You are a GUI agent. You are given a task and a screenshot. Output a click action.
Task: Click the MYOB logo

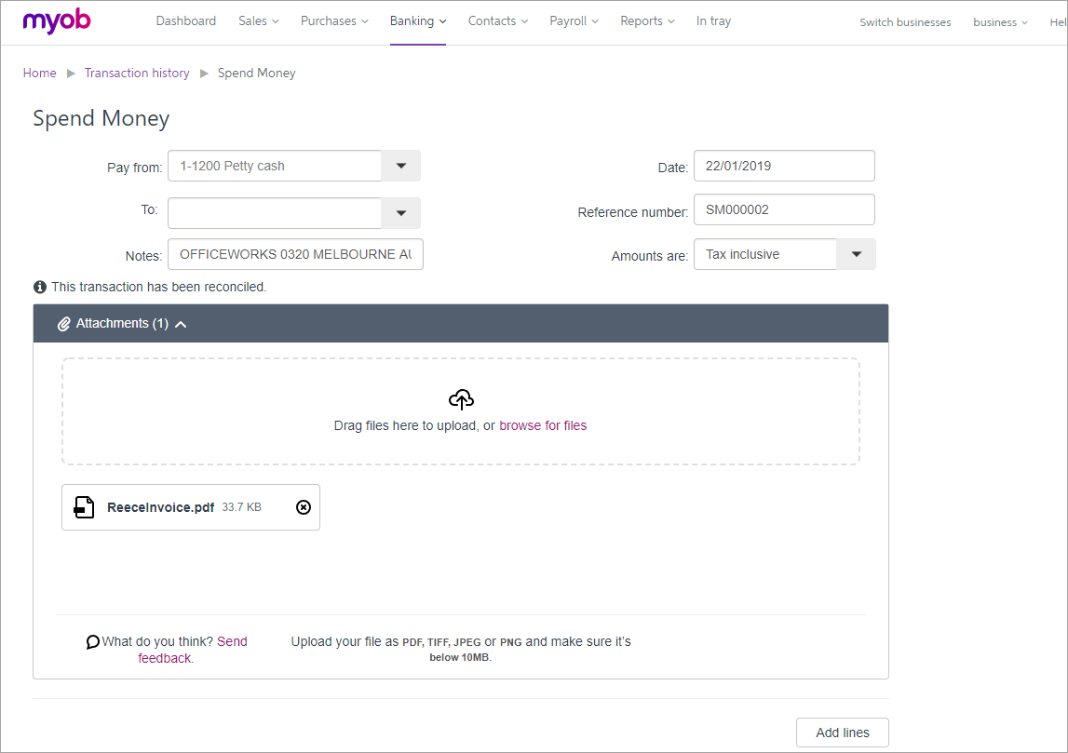[x=57, y=21]
